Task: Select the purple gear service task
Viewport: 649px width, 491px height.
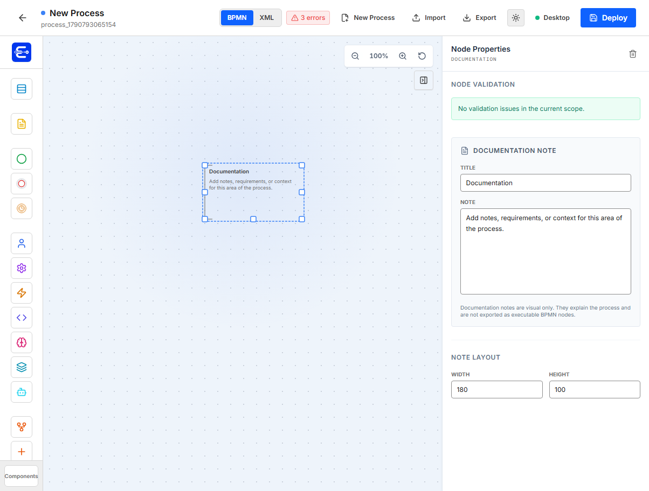Action: coord(22,268)
